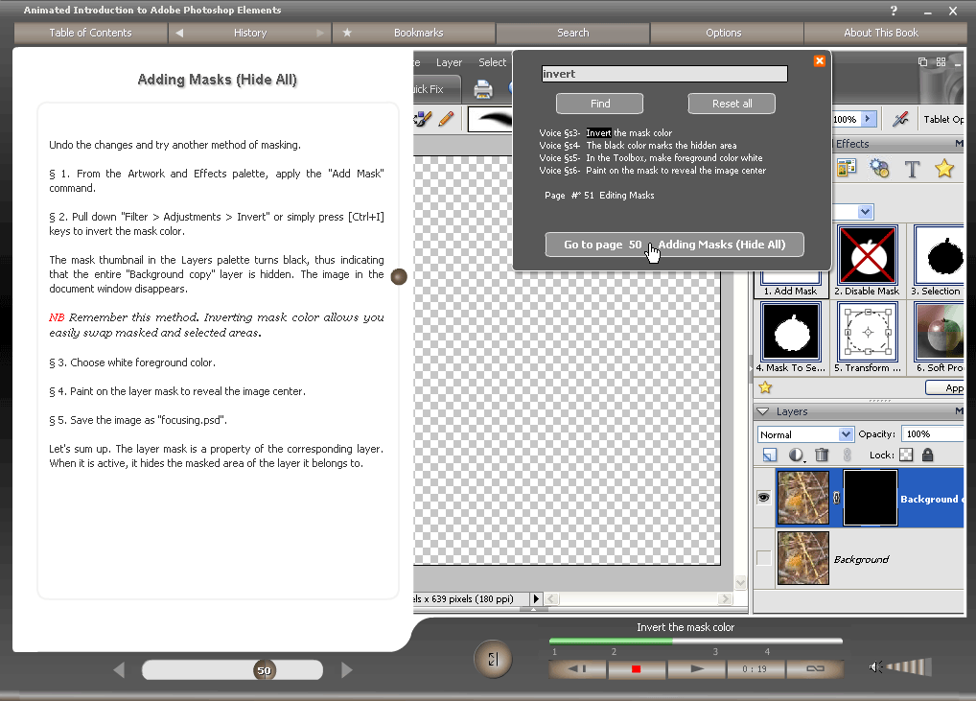Open the Table of Contents tab

coord(91,33)
